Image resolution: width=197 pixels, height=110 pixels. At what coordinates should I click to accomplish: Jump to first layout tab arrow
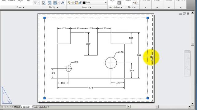pyautogui.click(x=2, y=107)
